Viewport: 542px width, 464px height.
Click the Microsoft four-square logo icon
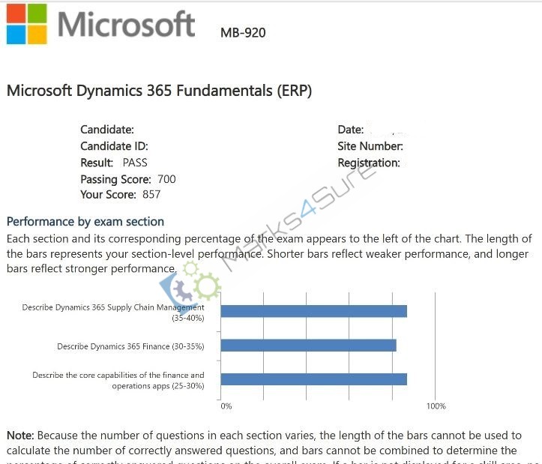[x=27, y=24]
